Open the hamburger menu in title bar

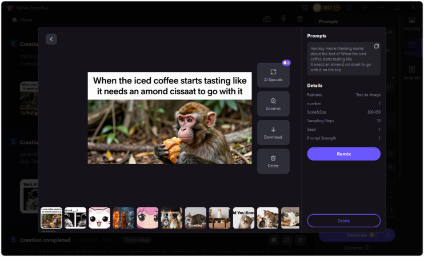click(365, 8)
